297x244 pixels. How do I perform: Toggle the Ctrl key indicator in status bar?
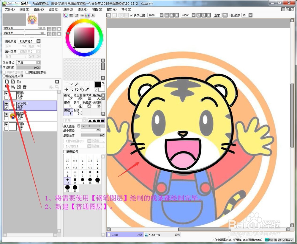coord(271,240)
